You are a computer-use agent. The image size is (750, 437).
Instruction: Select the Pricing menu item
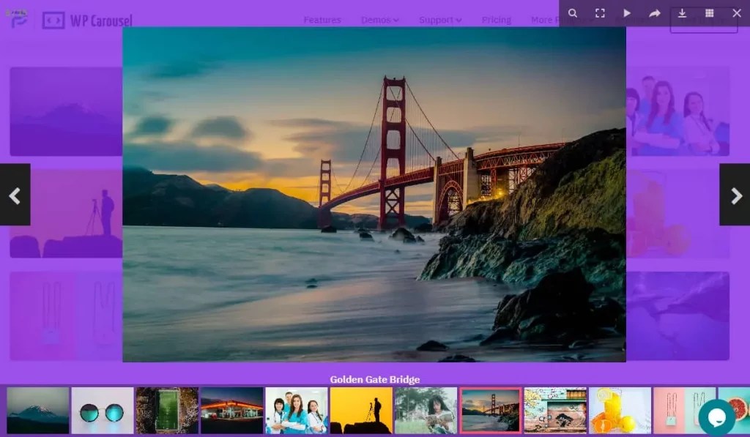pos(497,20)
